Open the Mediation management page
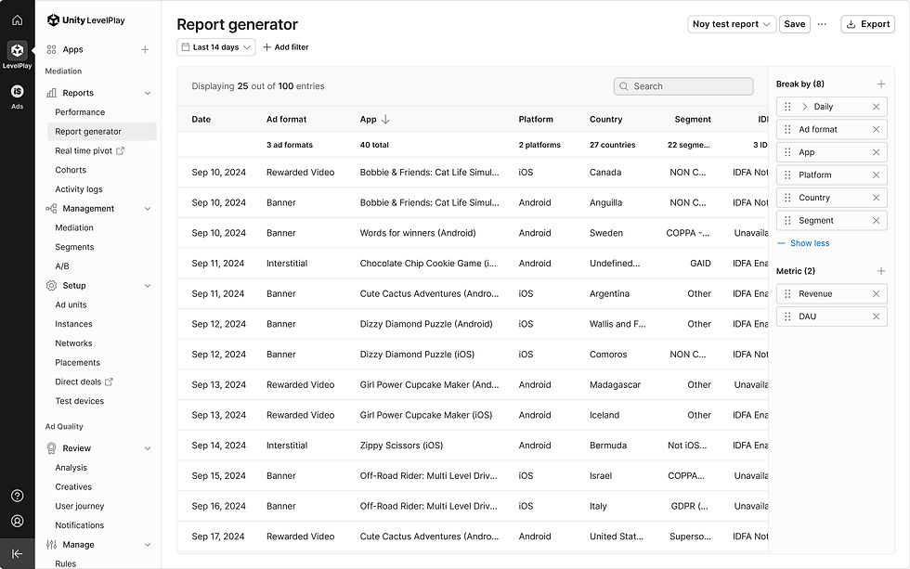 [74, 228]
